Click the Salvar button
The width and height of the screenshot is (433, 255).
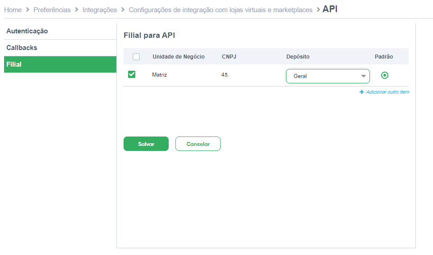(146, 144)
